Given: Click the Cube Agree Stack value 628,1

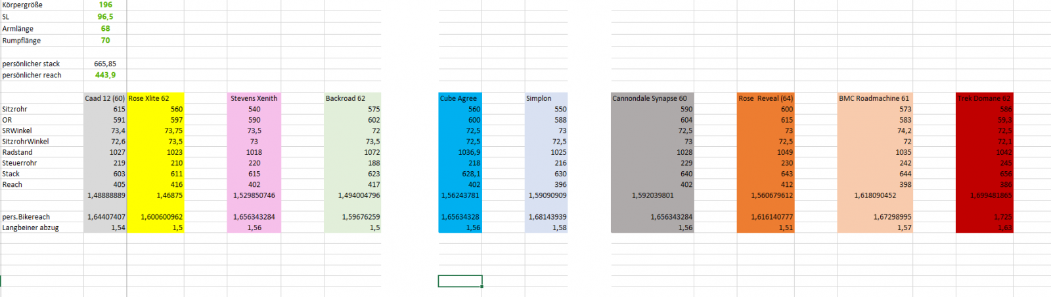Looking at the screenshot, I should pos(460,174).
